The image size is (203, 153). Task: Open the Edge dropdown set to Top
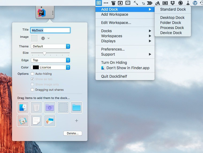[50, 60]
